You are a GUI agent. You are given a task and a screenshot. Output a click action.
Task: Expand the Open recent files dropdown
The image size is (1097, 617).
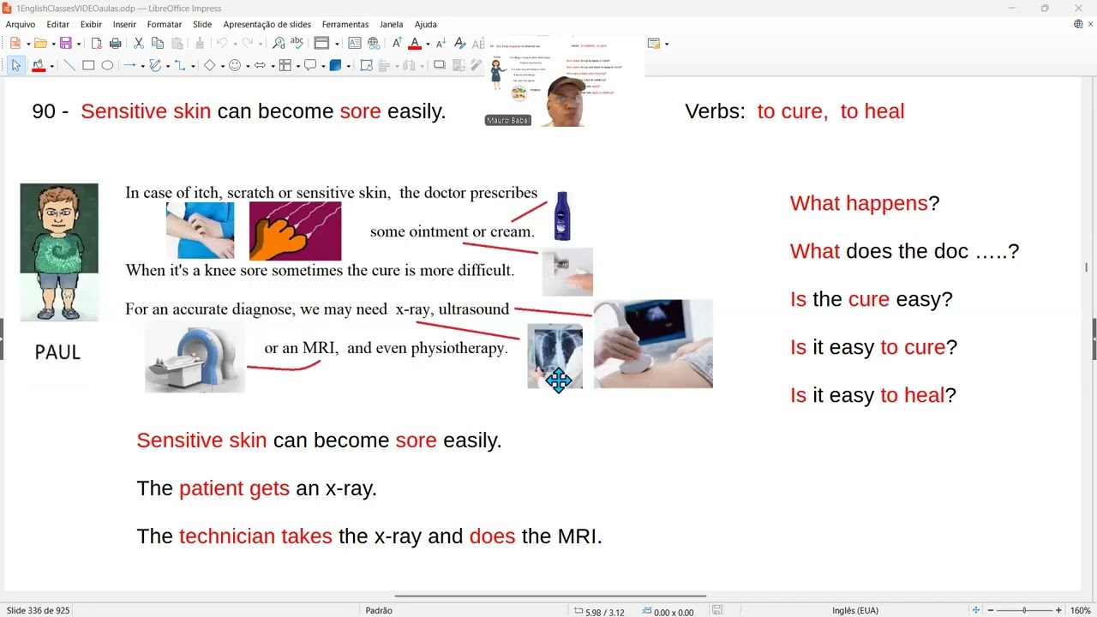pyautogui.click(x=52, y=44)
